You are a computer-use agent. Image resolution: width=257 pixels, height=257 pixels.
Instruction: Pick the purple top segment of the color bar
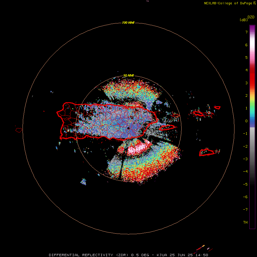tap(252, 27)
